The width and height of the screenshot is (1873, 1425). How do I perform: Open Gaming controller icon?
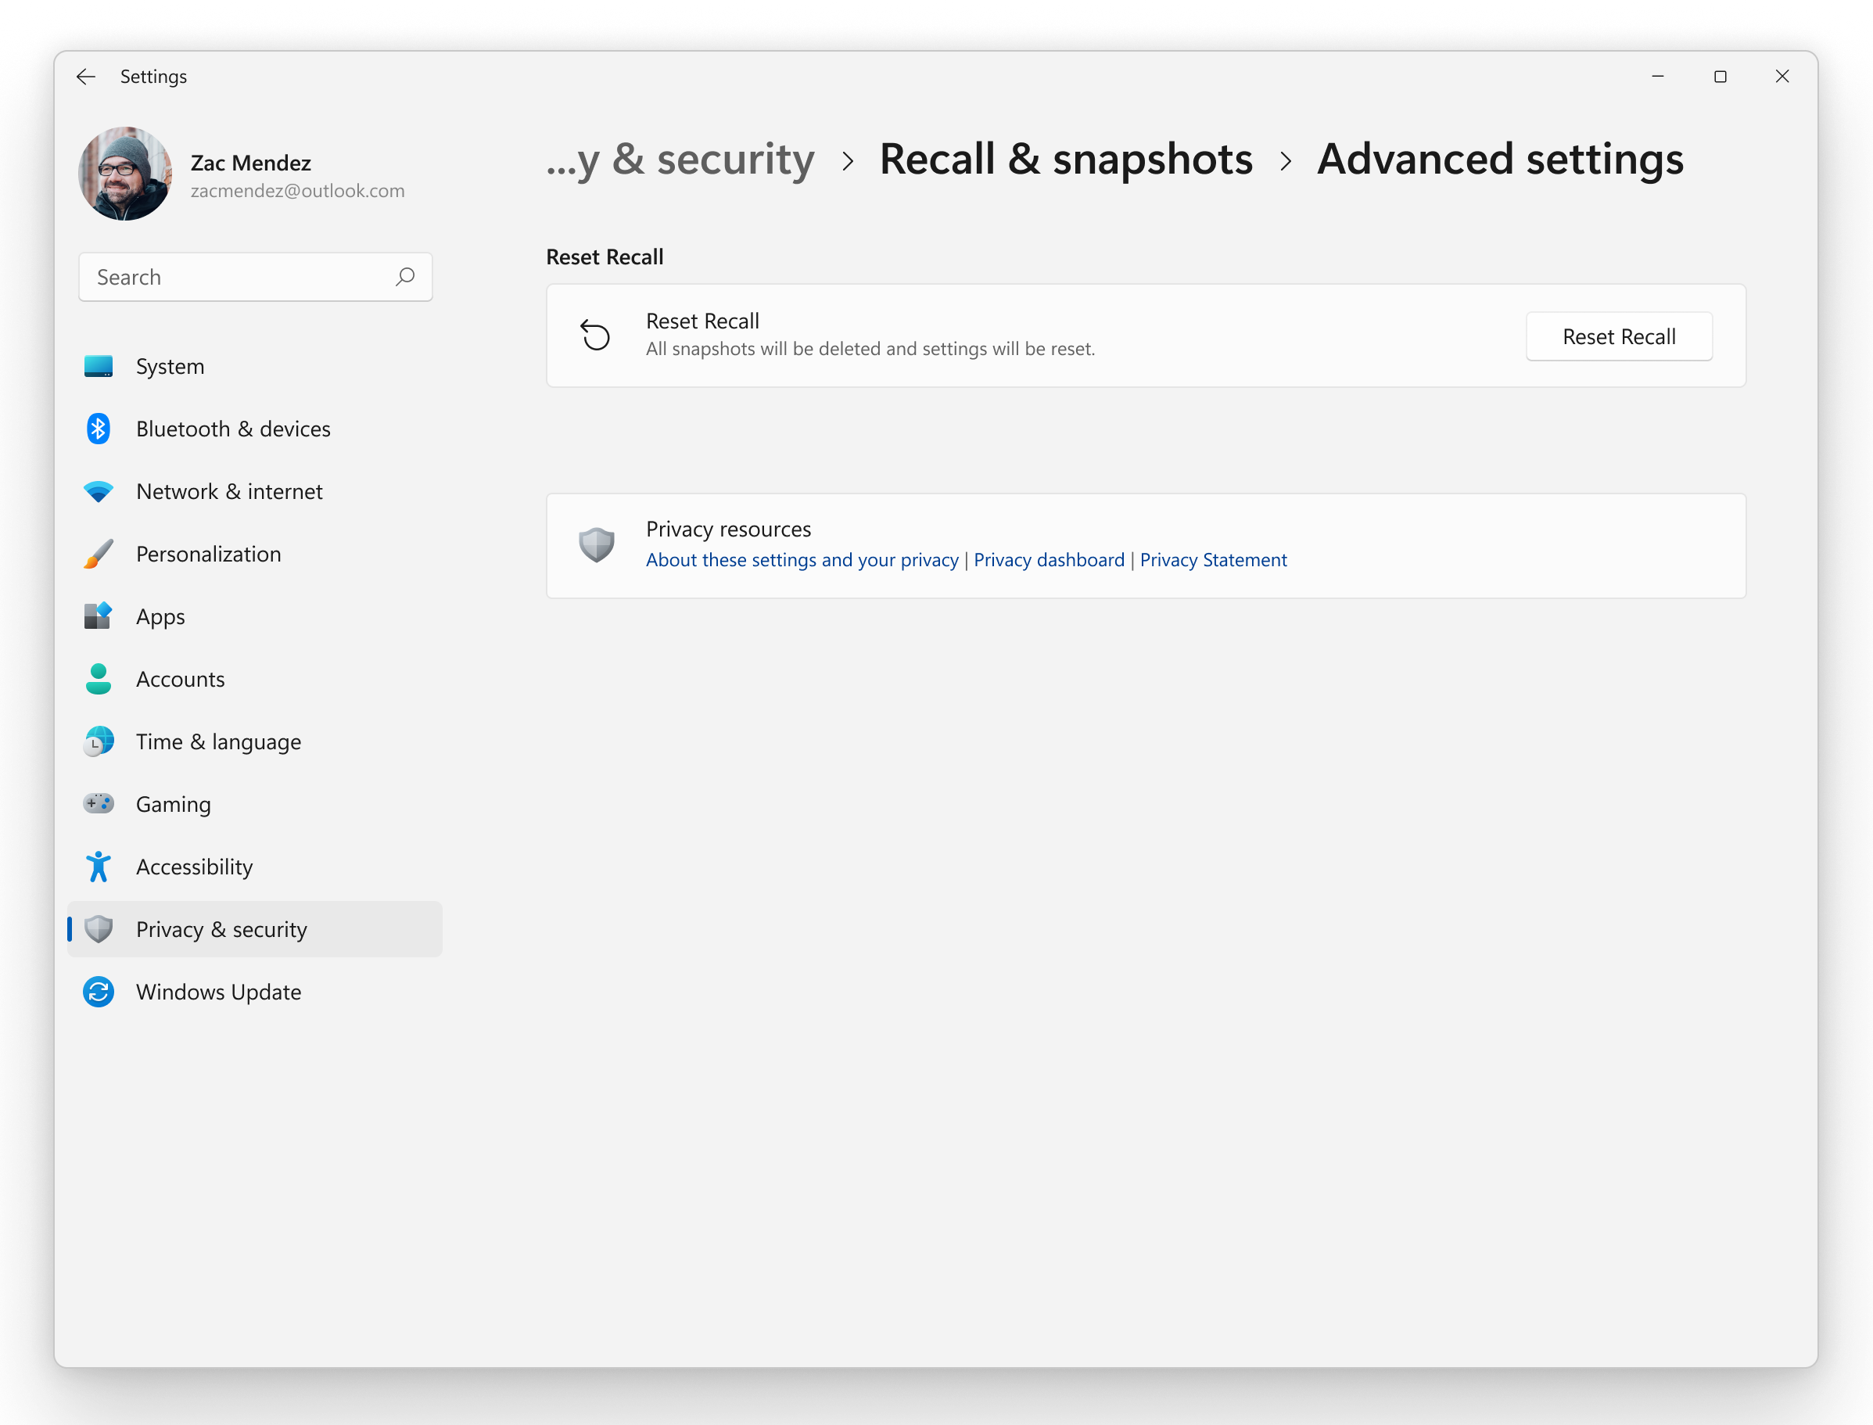point(99,804)
